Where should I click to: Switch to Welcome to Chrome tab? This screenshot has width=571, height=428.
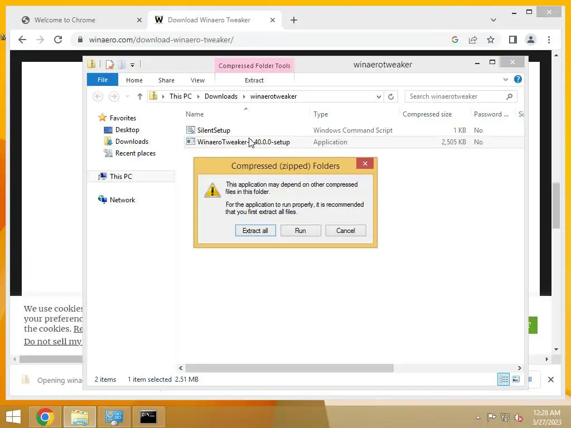65,20
